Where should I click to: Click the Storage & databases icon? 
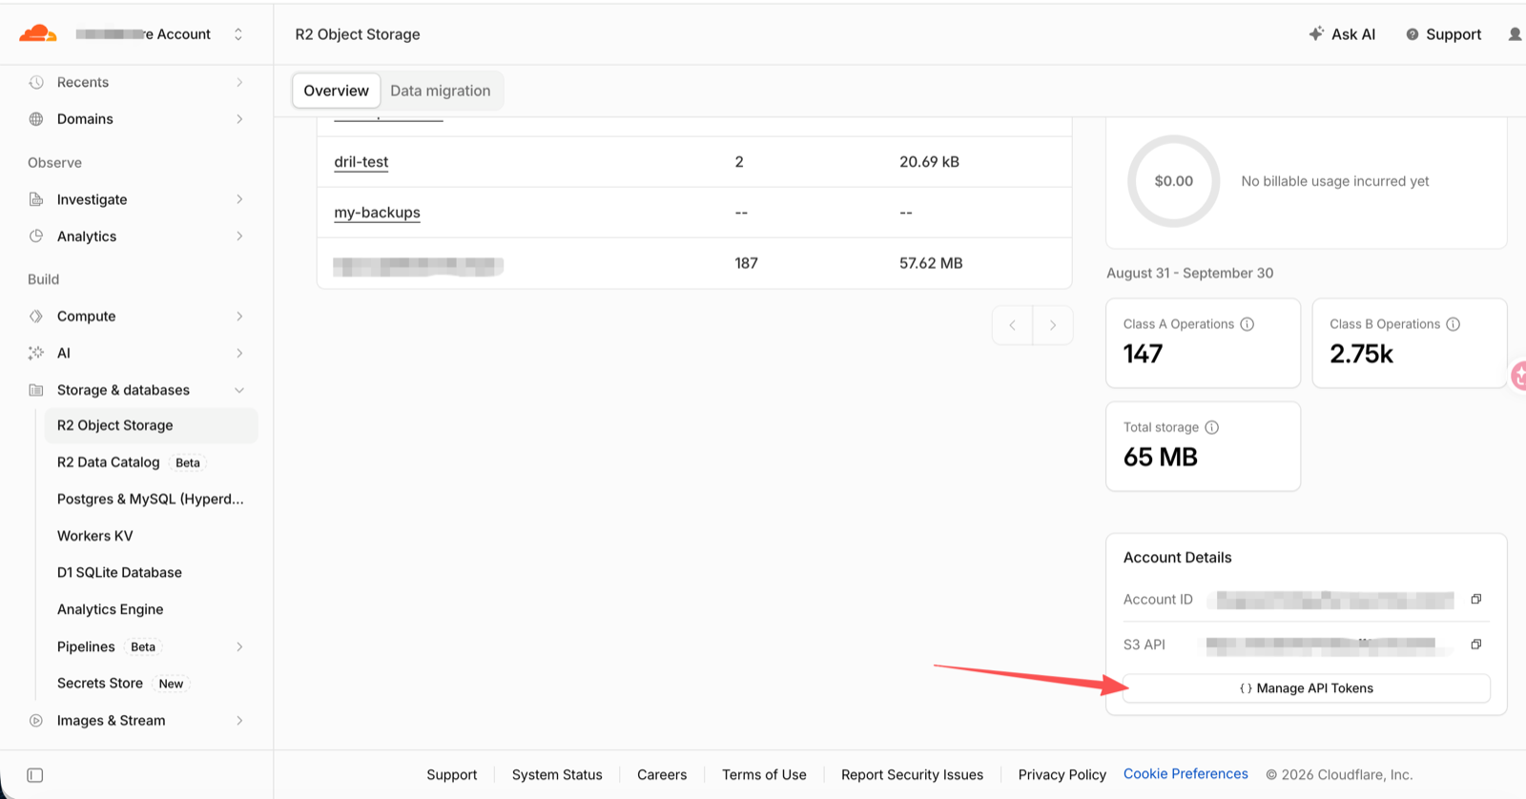coord(36,390)
